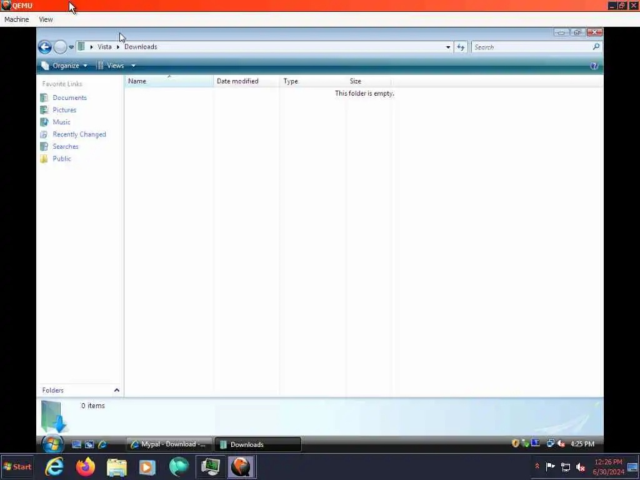Screen dimensions: 640x480
Task: Open the recent pages dropdown arrow
Action: (71, 47)
